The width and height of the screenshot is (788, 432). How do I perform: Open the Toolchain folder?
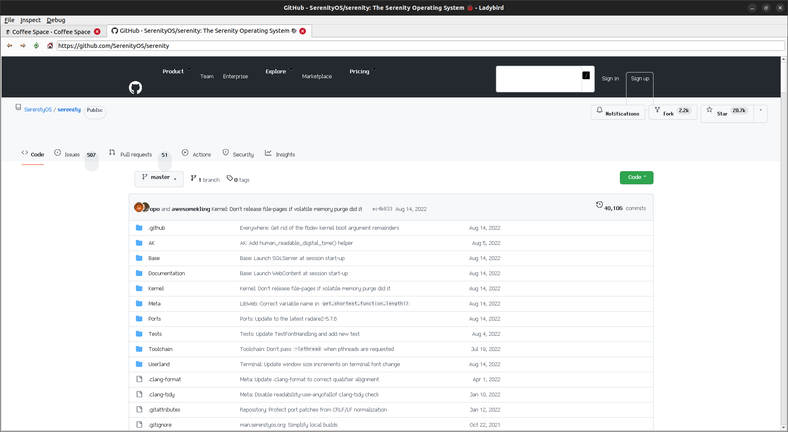(x=160, y=349)
